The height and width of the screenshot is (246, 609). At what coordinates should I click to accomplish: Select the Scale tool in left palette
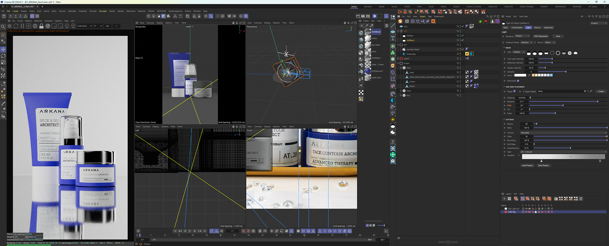point(3,62)
